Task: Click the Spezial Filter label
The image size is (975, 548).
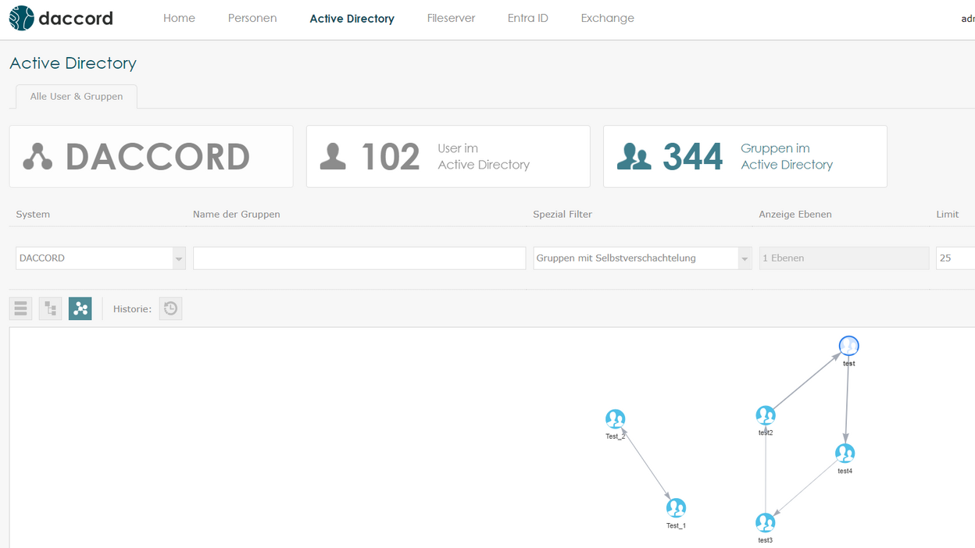Action: click(562, 214)
